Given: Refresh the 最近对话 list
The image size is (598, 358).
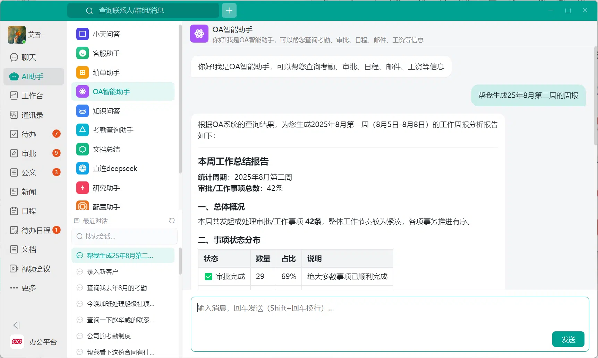Looking at the screenshot, I should 172,221.
